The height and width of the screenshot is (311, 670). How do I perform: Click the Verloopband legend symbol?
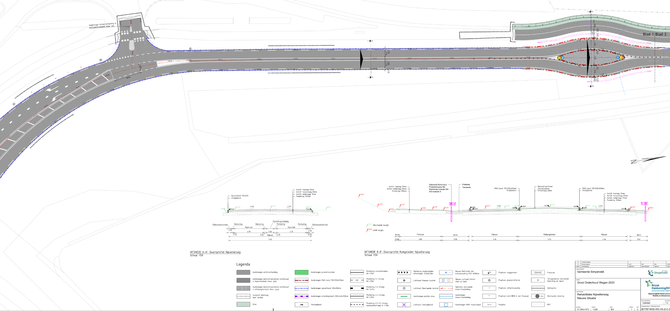[x=301, y=305]
